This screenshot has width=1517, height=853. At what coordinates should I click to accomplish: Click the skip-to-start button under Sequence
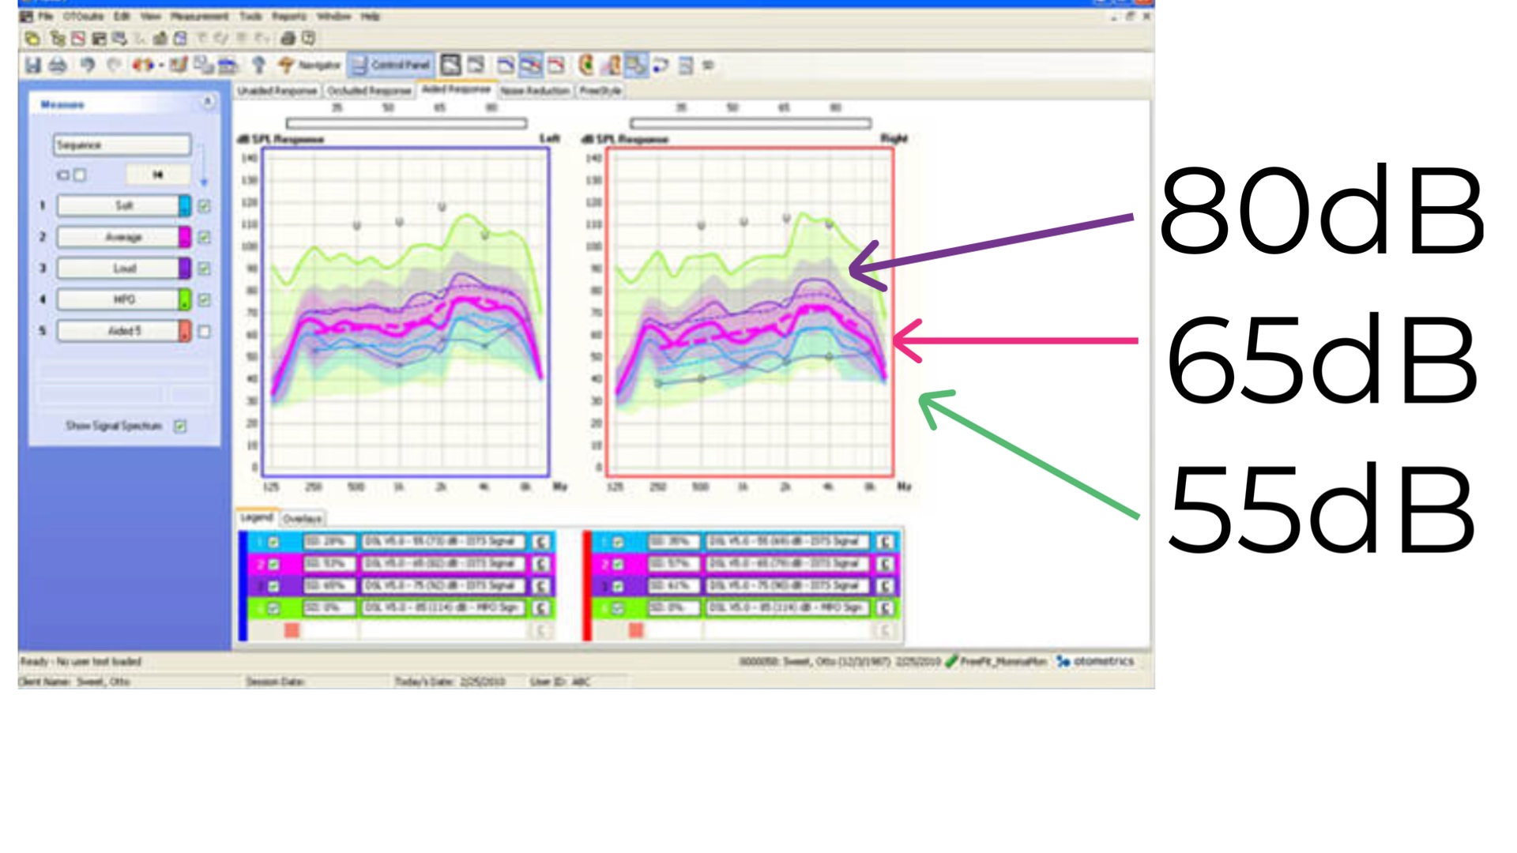157,175
